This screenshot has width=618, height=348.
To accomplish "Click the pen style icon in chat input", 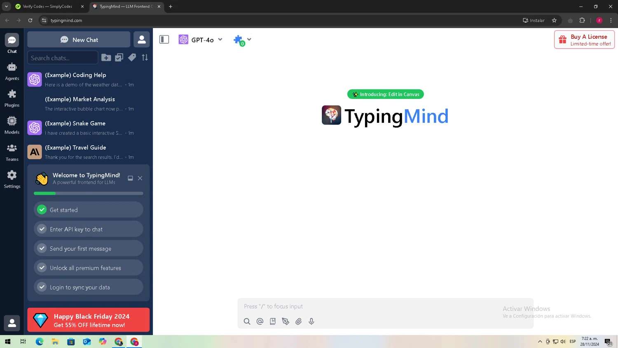I will 286,321.
